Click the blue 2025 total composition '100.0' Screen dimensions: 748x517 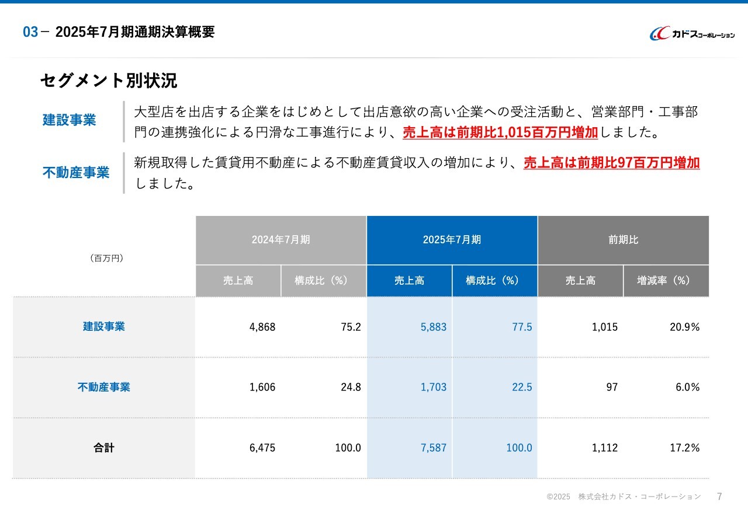tap(520, 448)
